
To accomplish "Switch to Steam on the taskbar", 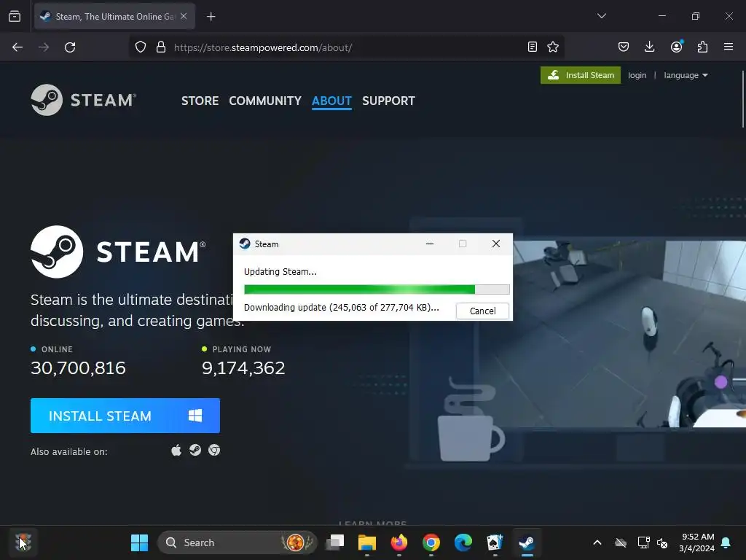I will (x=527, y=542).
